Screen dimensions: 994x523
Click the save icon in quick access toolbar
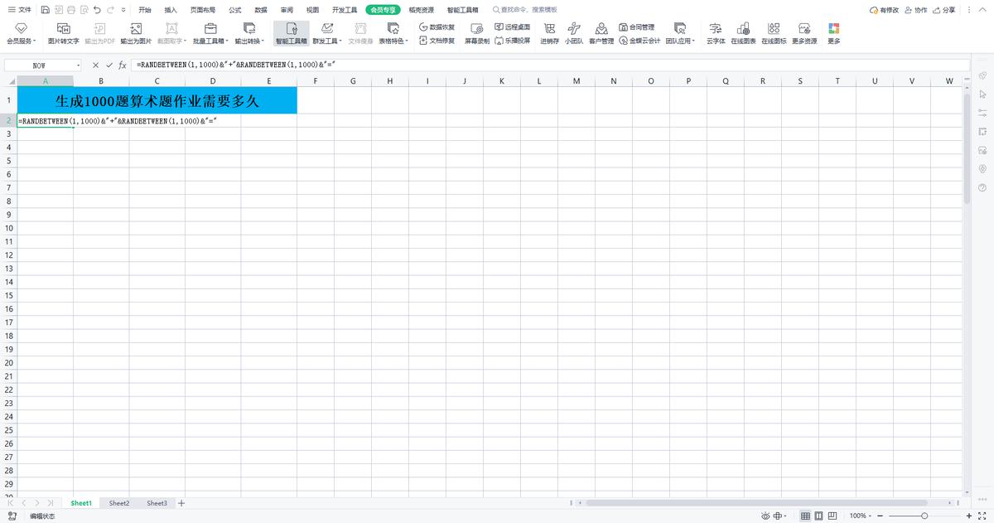(x=45, y=10)
